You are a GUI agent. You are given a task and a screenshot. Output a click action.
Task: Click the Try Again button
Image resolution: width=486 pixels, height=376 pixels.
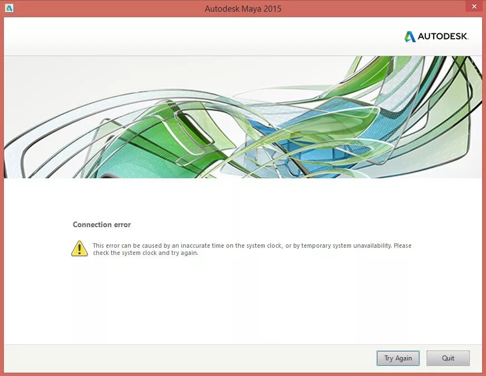(398, 358)
